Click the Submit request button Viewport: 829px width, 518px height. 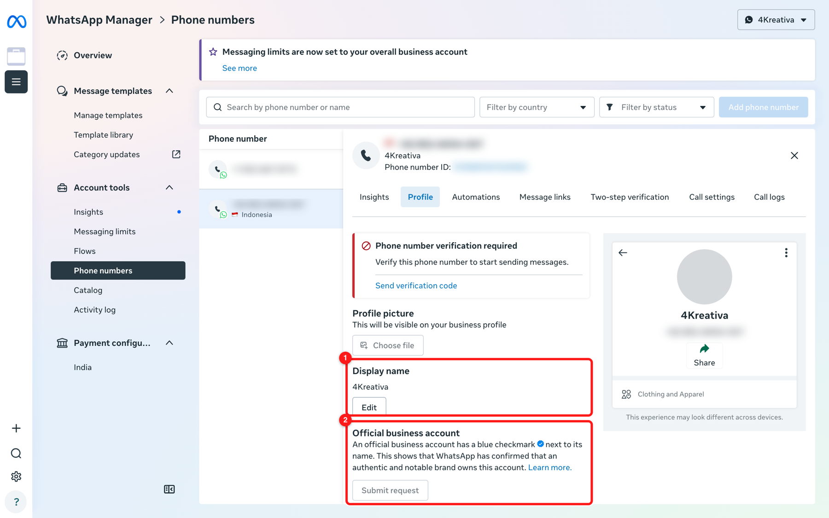(390, 490)
